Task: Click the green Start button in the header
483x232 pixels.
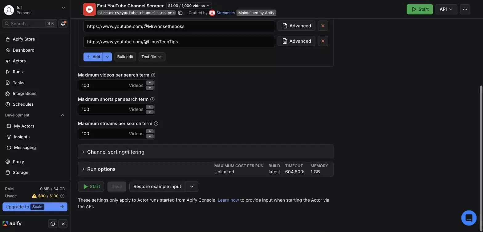Action: (x=420, y=9)
